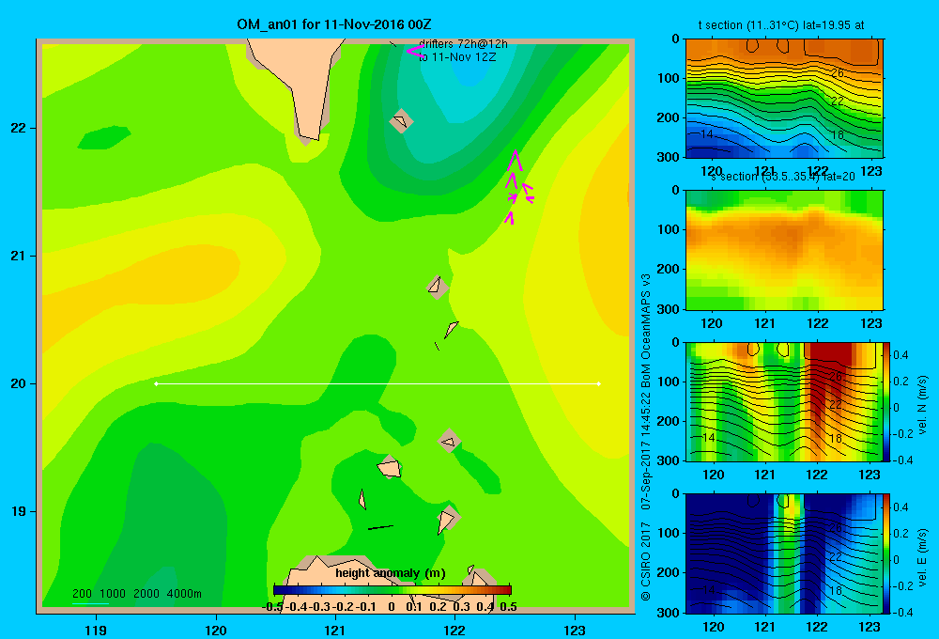Click the latitude 19 axis label
939x639 pixels.
tap(19, 511)
